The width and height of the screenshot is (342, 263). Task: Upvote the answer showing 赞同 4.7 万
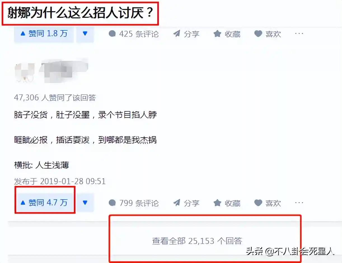click(44, 203)
